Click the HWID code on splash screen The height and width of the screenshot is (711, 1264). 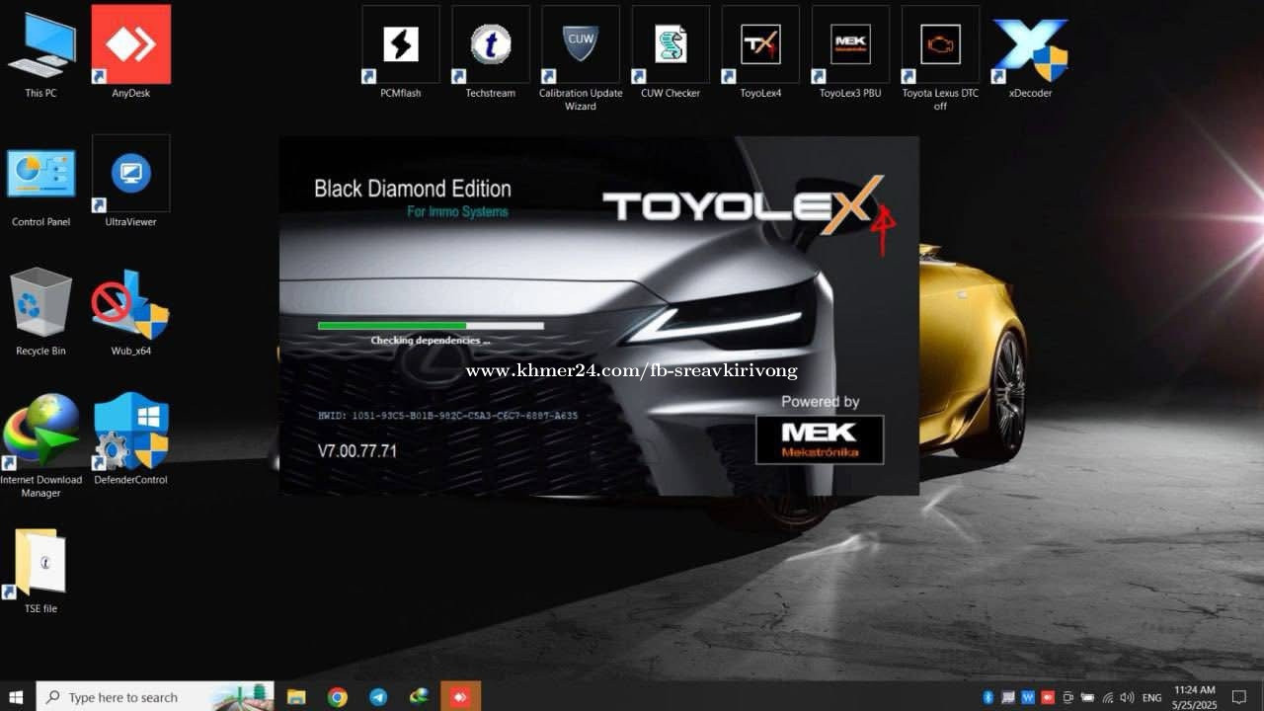tap(447, 416)
